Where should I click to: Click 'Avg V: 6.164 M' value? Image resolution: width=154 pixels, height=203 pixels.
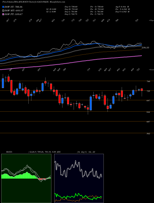pyautogui.click(x=122, y=7)
